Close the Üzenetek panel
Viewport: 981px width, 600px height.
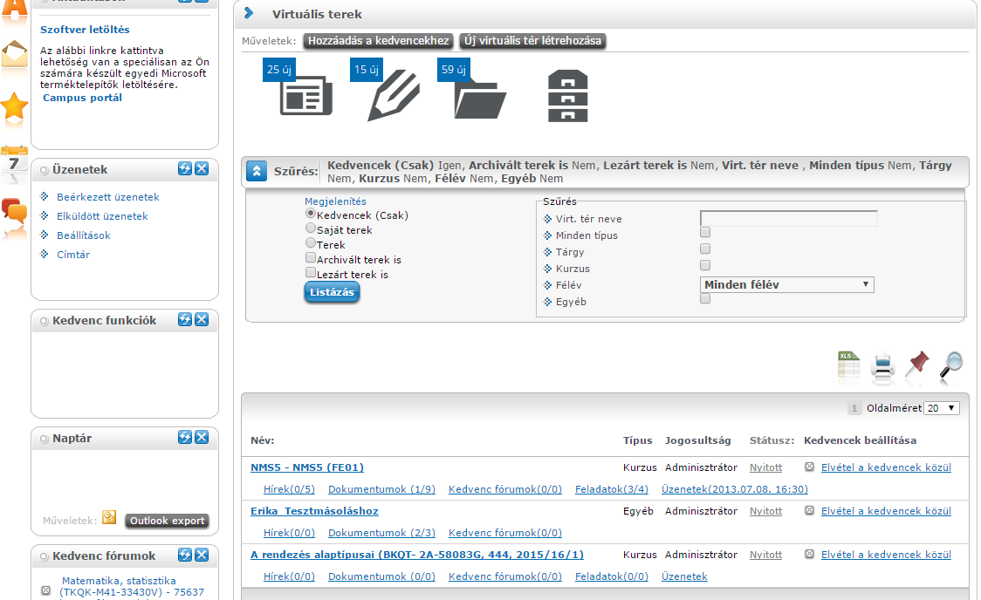202,169
